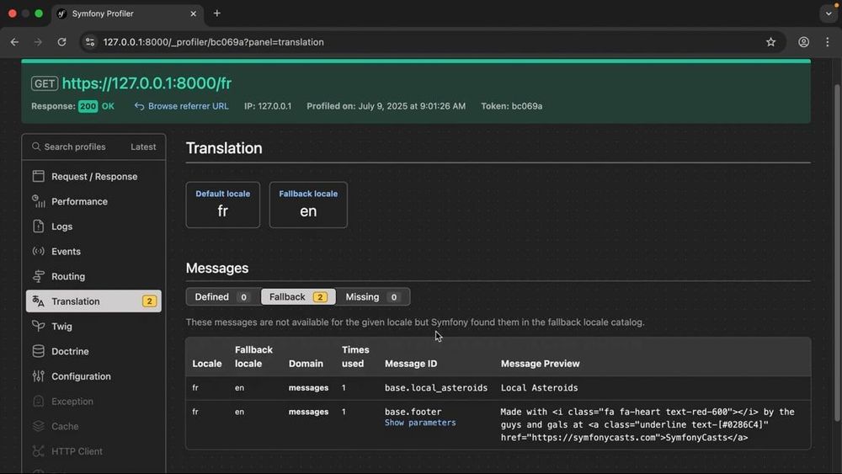Bookmark this page with the star icon

click(x=770, y=42)
